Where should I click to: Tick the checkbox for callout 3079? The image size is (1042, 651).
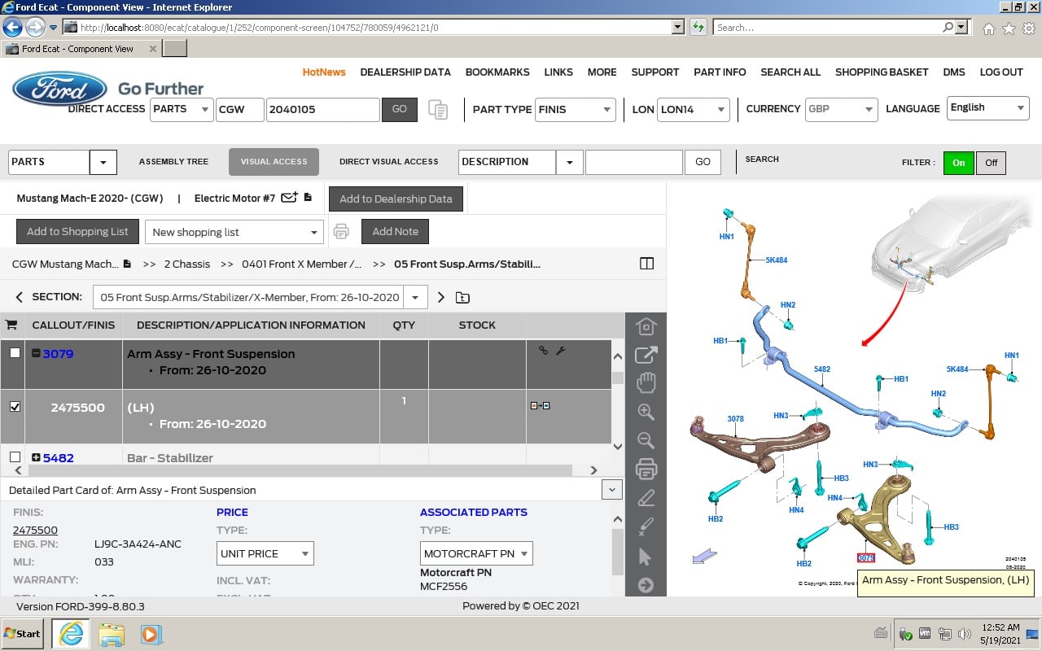[x=15, y=353]
